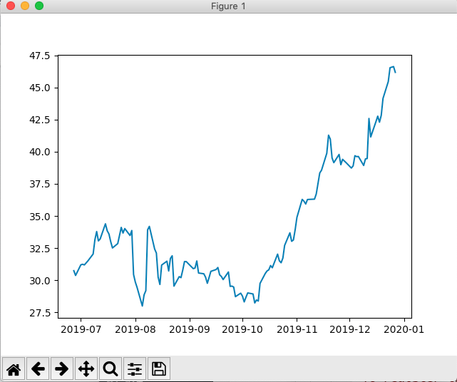Click the 2019-11 x-axis label
Image resolution: width=457 pixels, height=382 pixels.
(297, 329)
